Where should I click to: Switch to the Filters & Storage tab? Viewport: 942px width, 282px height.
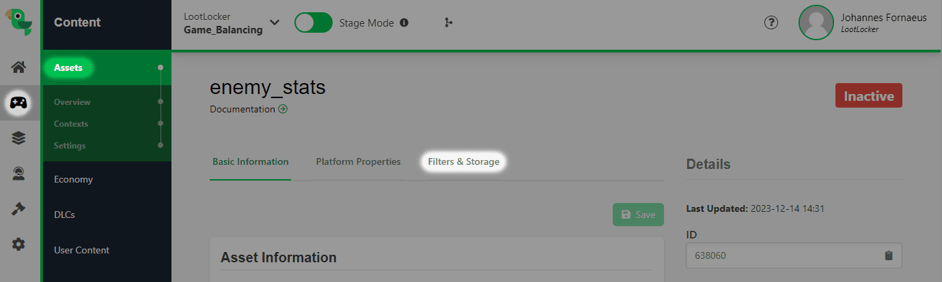[464, 162]
